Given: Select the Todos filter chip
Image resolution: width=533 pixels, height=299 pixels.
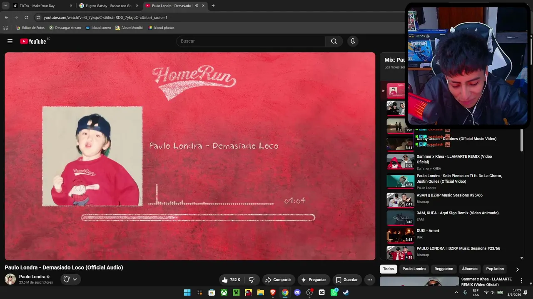Looking at the screenshot, I should coord(389,269).
